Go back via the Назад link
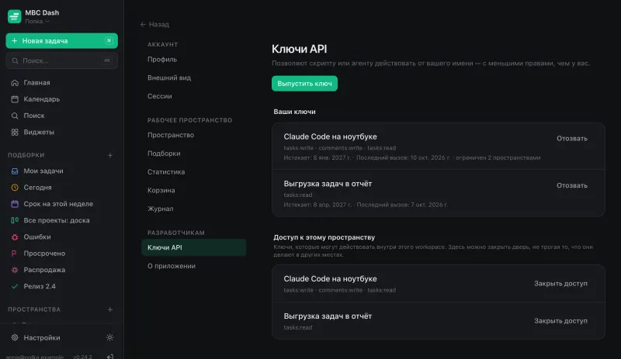621x359 pixels. pyautogui.click(x=154, y=25)
